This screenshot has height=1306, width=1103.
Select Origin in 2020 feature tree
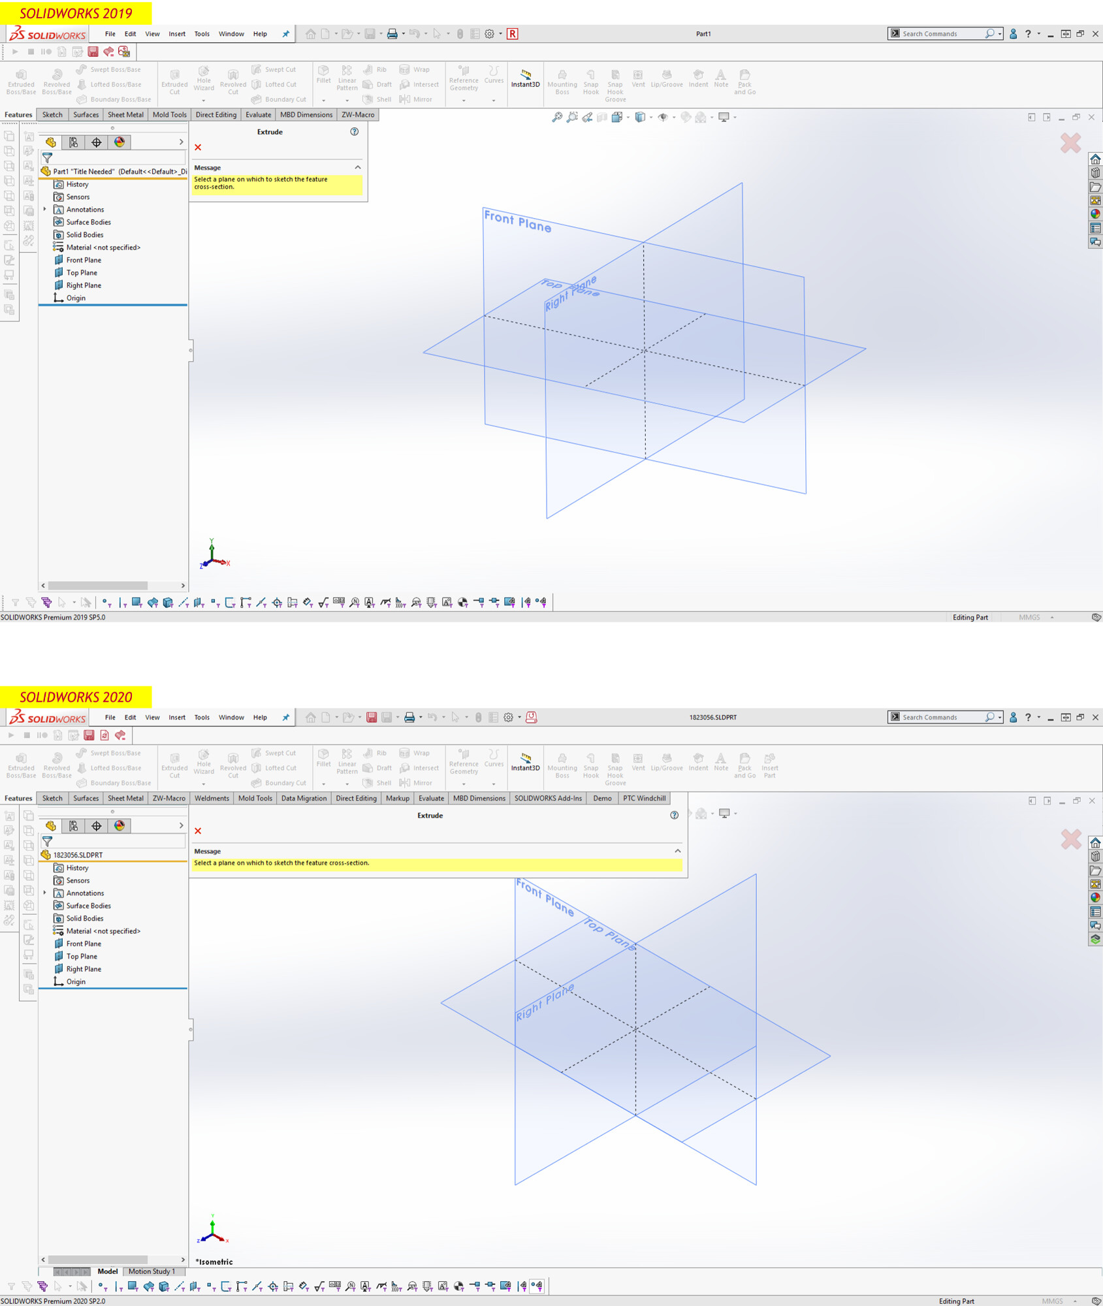coord(76,981)
